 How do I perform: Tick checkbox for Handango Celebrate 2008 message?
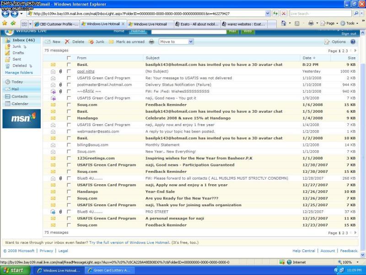(x=69, y=118)
